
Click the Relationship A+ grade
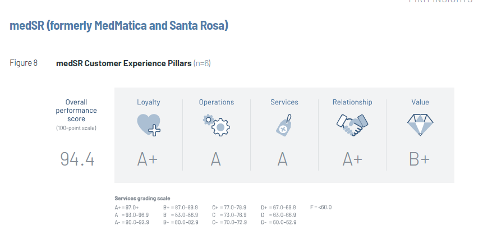(352, 159)
